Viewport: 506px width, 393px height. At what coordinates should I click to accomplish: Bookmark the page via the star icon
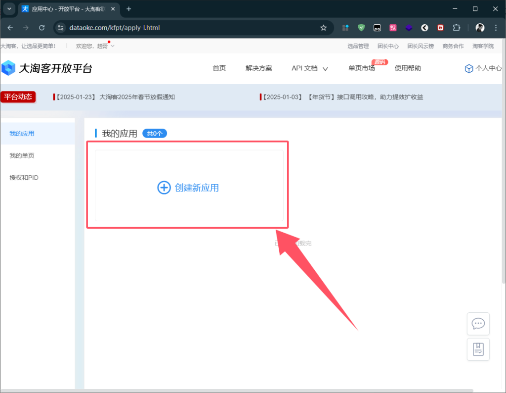point(324,28)
